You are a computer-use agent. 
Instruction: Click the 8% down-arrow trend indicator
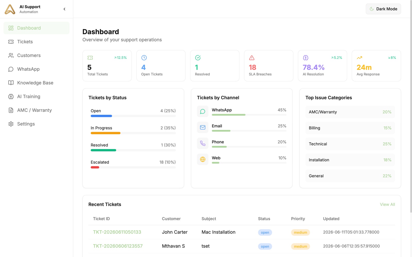[392, 58]
